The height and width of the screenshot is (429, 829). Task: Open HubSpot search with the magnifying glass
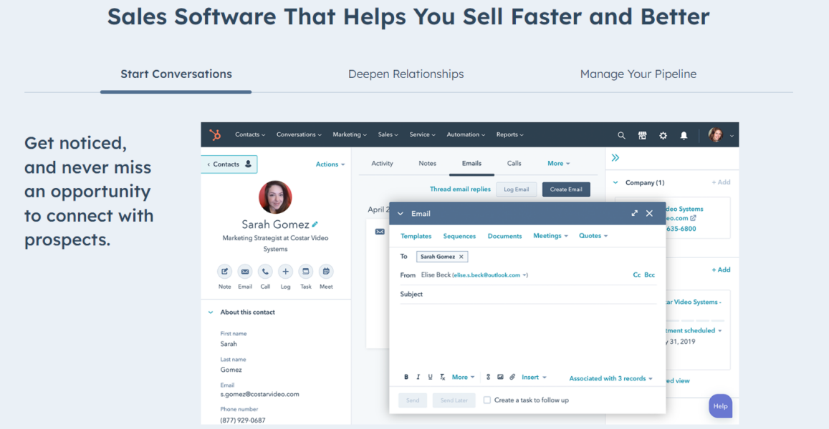pos(620,135)
